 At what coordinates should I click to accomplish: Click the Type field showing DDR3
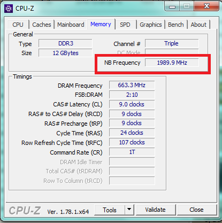coord(65,43)
